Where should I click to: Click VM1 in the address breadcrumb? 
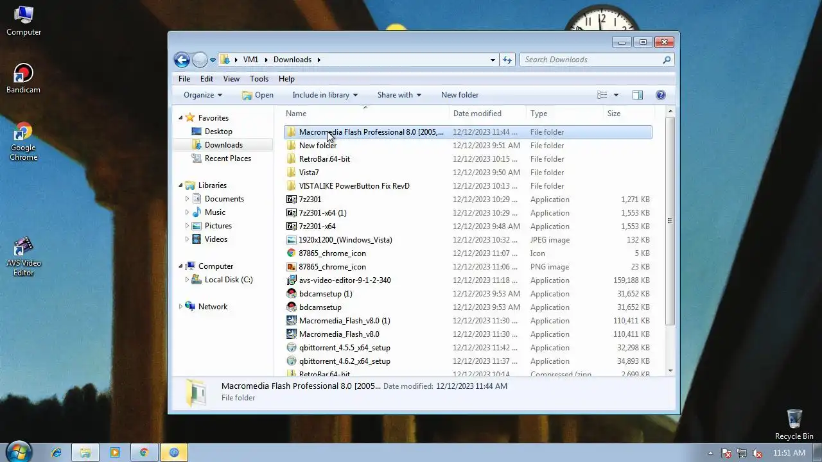coord(250,60)
